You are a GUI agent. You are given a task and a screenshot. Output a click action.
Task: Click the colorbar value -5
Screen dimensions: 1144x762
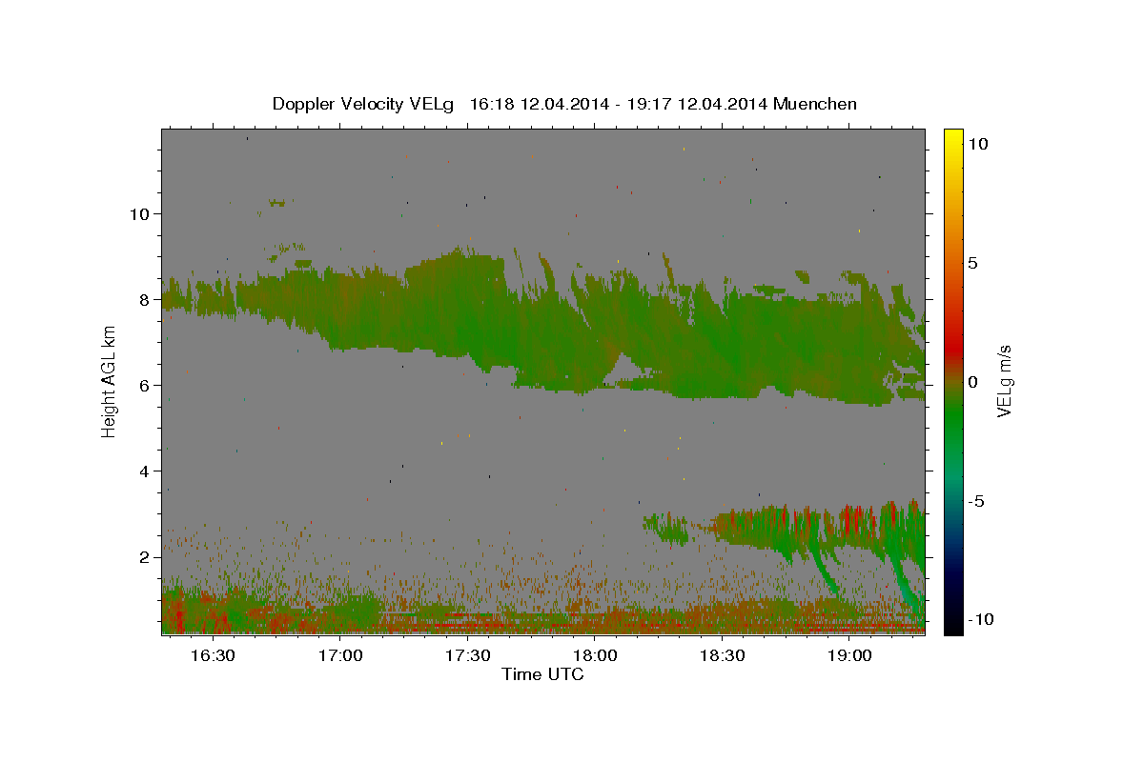point(975,500)
